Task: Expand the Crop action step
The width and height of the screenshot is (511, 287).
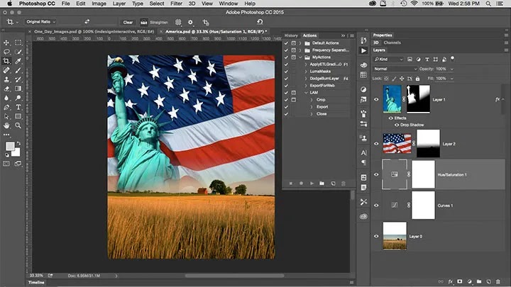Action: [312, 100]
